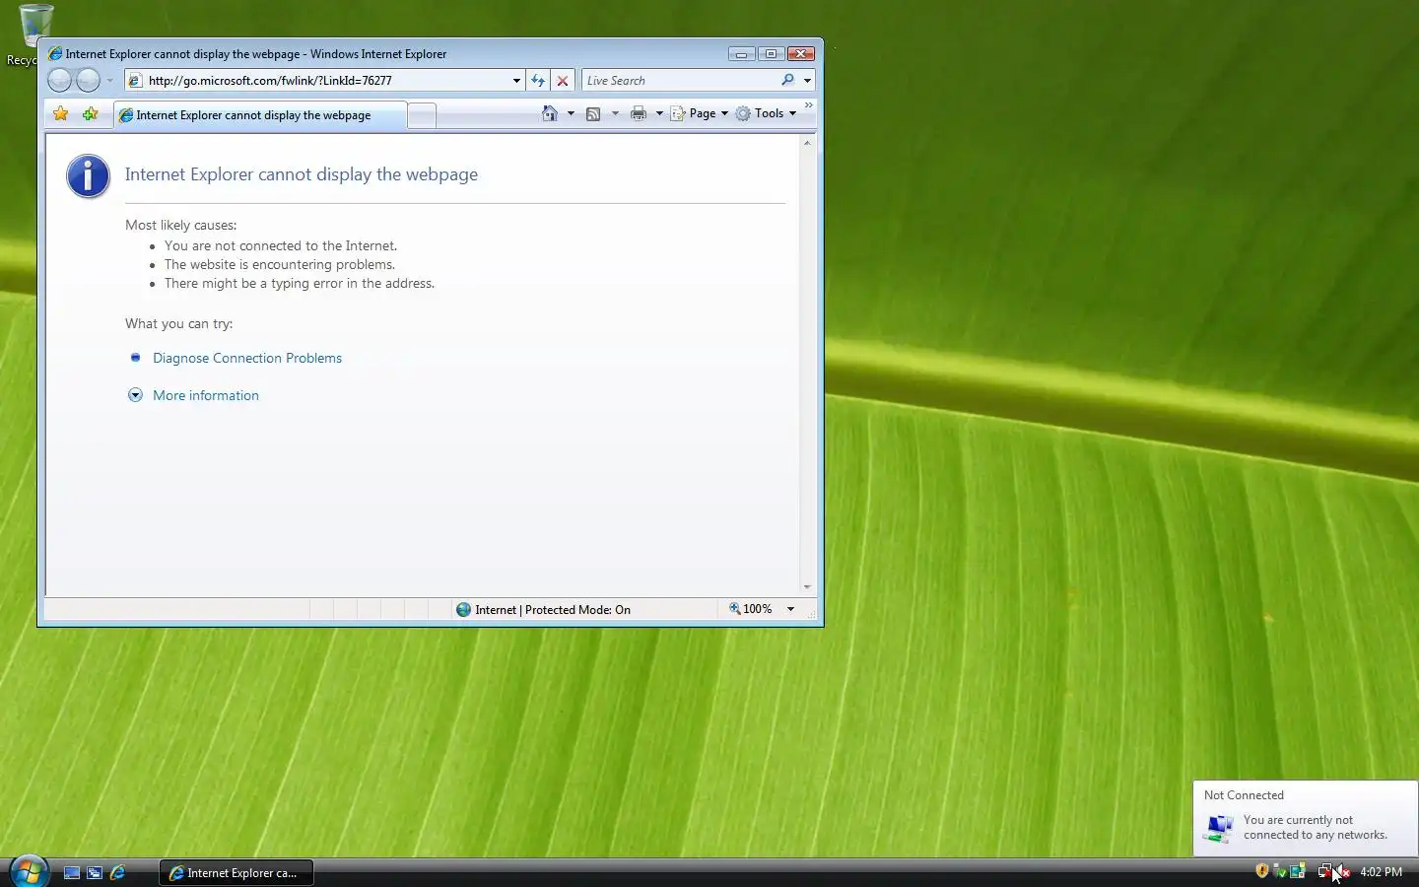Click the Home toolbar icon

[550, 113]
